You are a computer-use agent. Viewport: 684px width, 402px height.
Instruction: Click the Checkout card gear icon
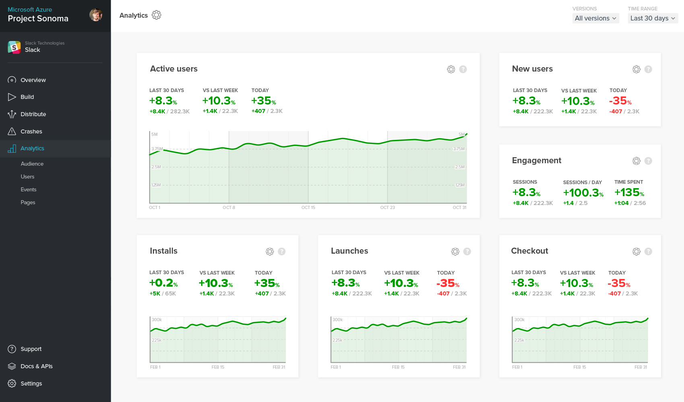pyautogui.click(x=636, y=251)
